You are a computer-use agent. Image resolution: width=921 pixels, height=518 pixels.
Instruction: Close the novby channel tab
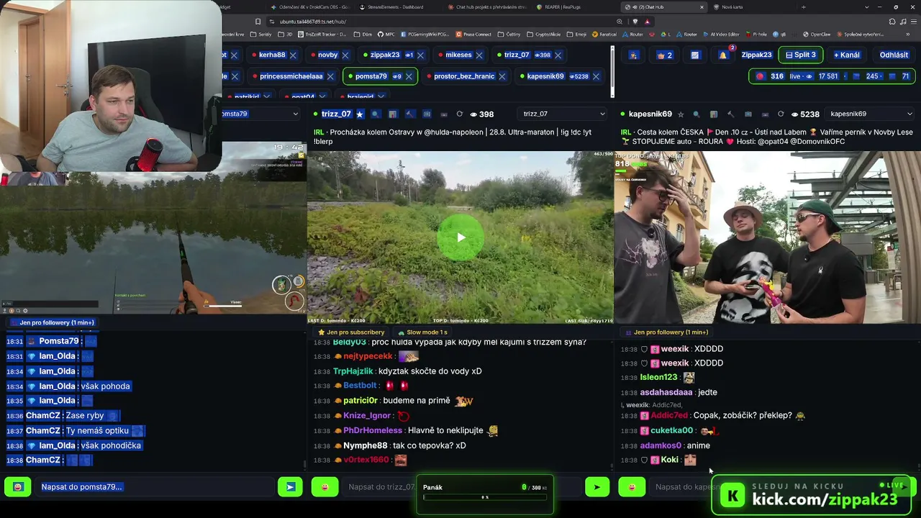tap(345, 55)
